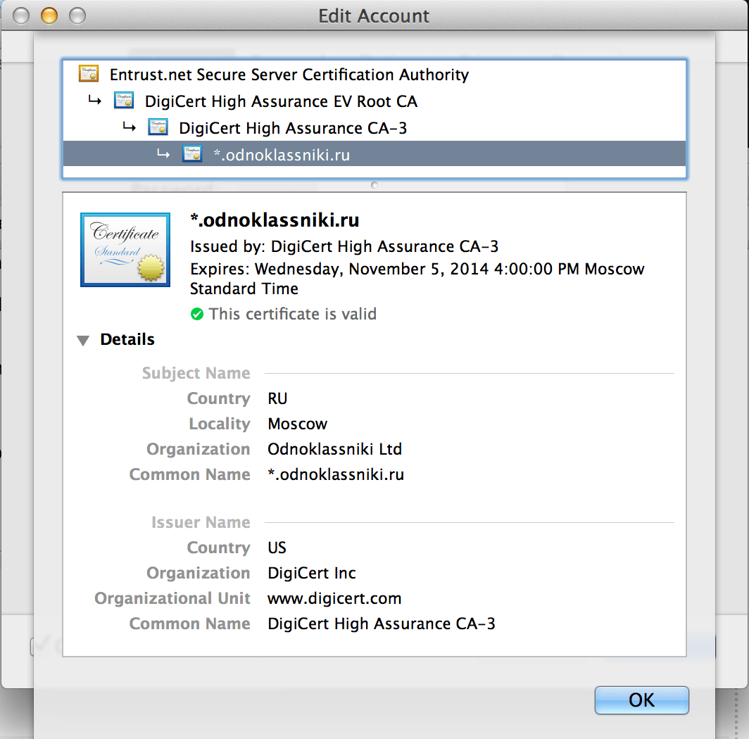Screen dimensions: 749x739
Task: Click the DigiCert High Assurance EV Root CA icon
Action: tap(124, 101)
